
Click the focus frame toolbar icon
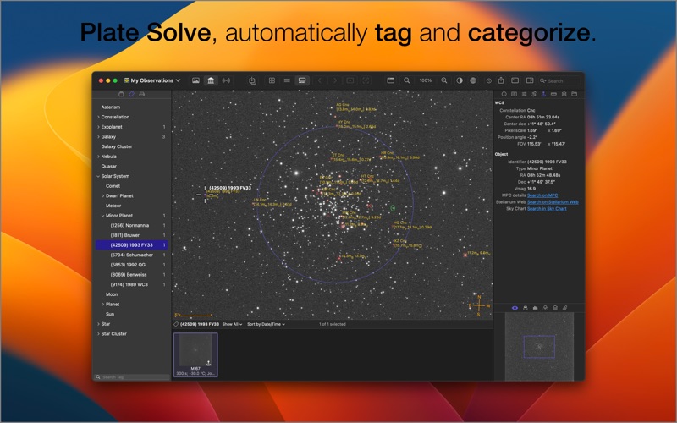(x=366, y=80)
